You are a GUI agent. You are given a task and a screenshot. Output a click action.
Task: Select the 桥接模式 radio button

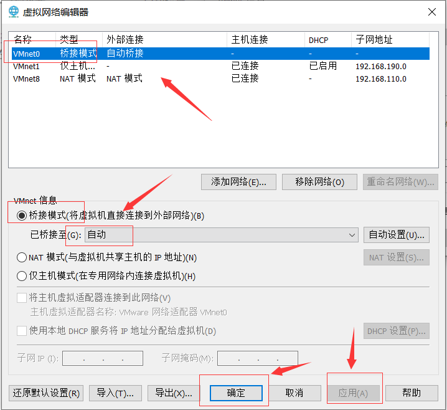click(x=22, y=216)
